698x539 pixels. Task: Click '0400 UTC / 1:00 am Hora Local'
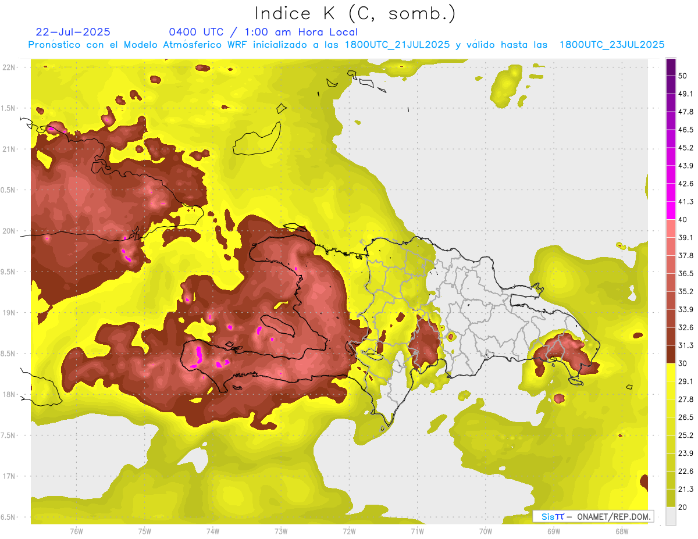(x=263, y=32)
